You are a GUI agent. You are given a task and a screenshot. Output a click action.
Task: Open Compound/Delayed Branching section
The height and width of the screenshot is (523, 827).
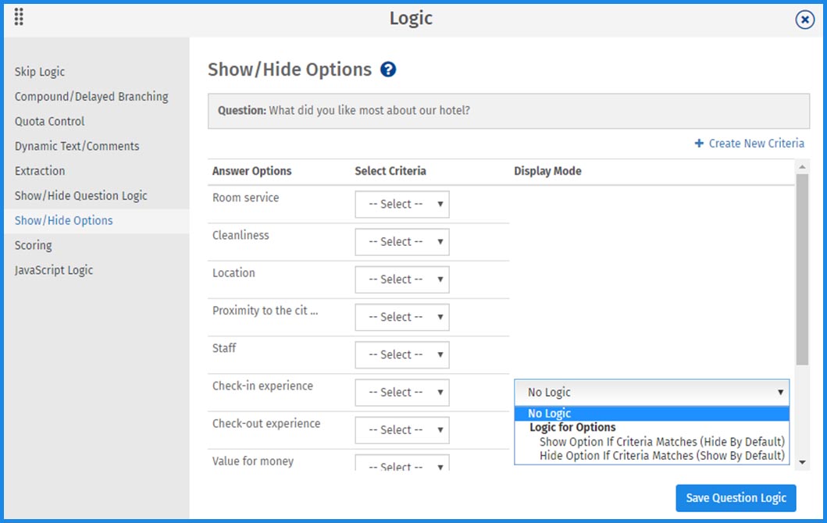tap(91, 97)
